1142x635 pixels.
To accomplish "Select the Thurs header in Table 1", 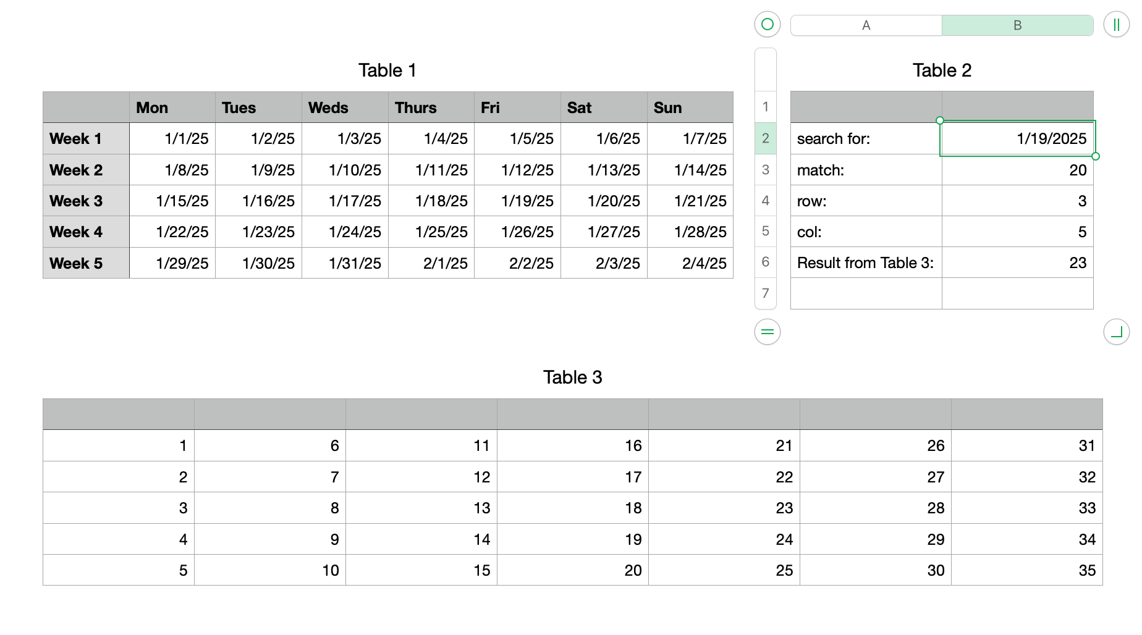I will [431, 107].
